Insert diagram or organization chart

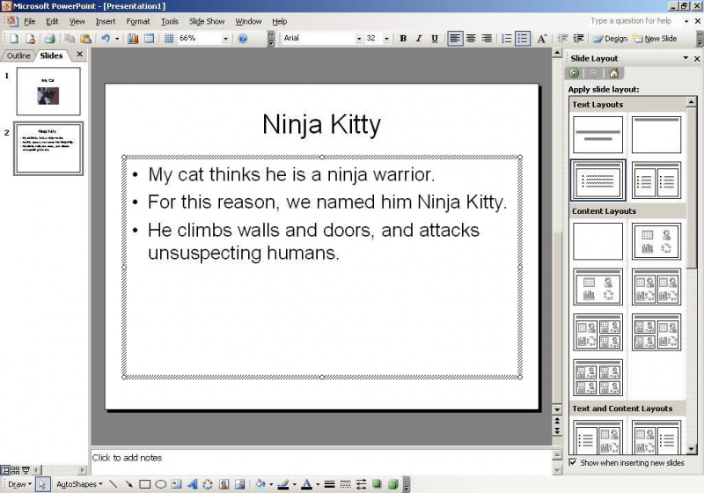coord(208,484)
